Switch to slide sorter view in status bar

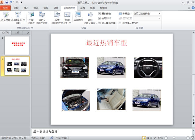[x=148, y=138]
